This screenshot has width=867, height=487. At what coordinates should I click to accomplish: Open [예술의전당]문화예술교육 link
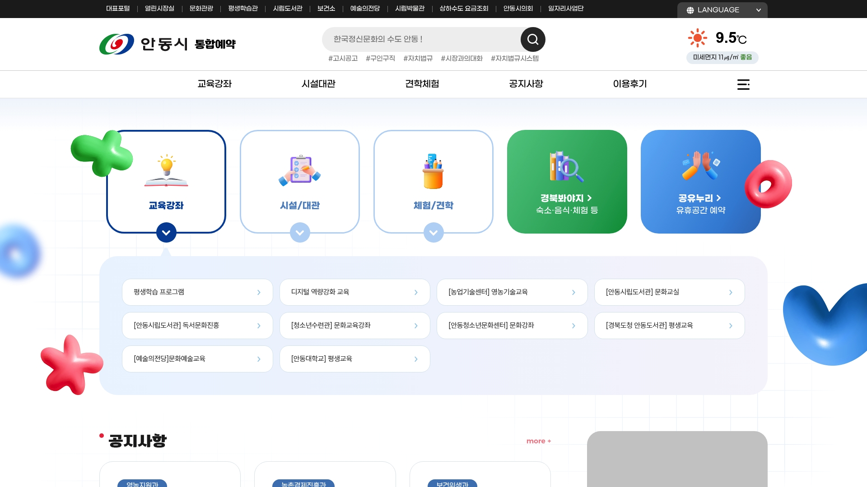197,359
